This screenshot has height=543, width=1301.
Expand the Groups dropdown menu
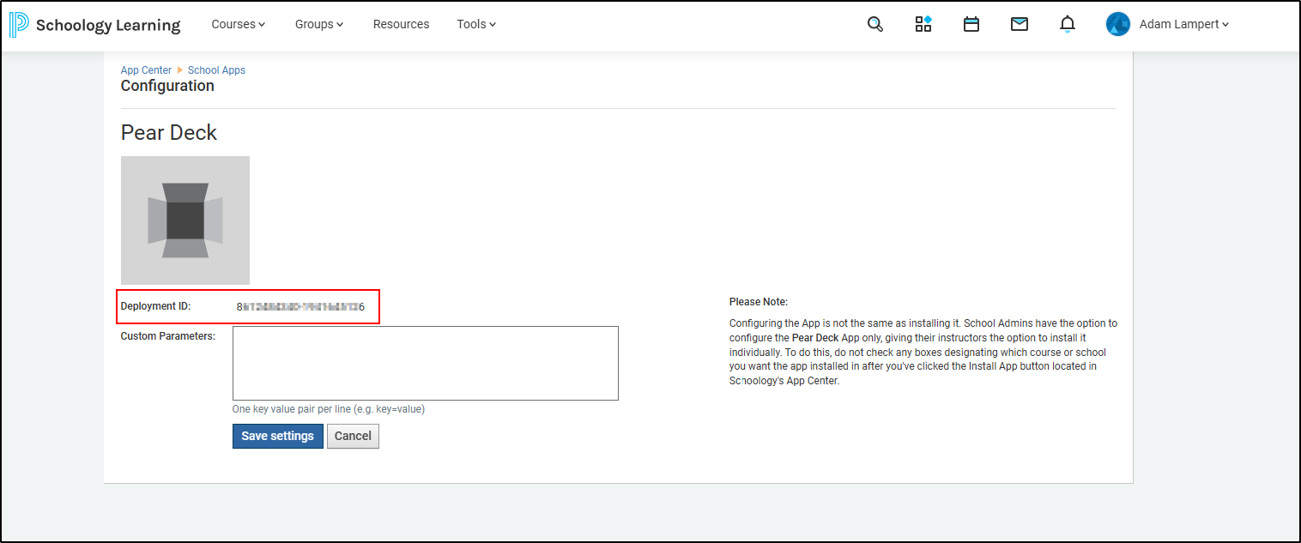(x=319, y=24)
